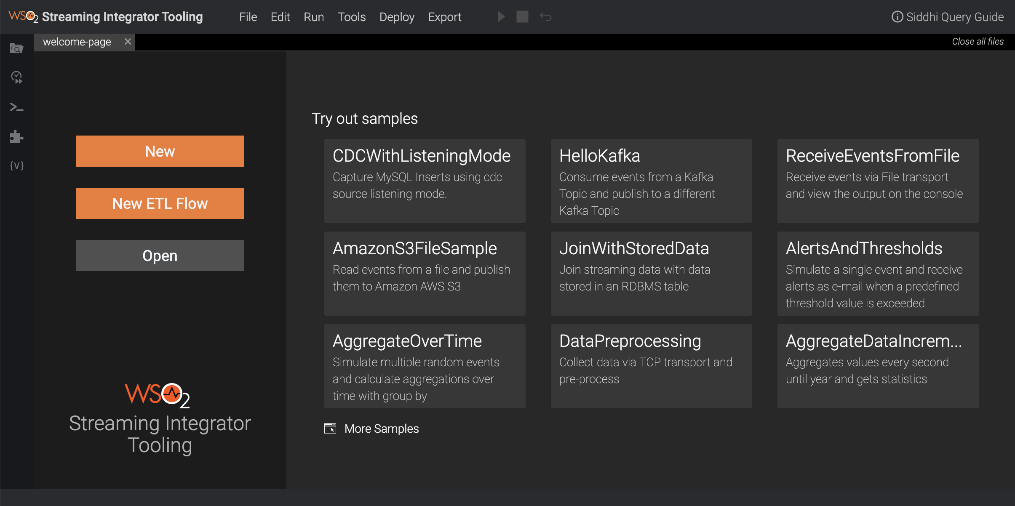The image size is (1015, 506).
Task: Open the Template Variables {v} icon
Action: [x=16, y=165]
